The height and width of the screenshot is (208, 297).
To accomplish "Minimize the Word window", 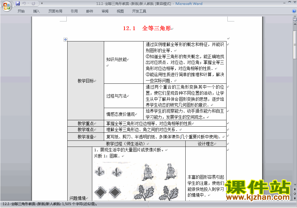I will coord(284,3).
